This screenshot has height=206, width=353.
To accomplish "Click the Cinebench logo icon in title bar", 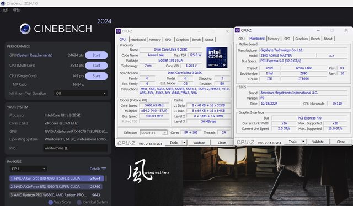I will pyautogui.click(x=3, y=3).
